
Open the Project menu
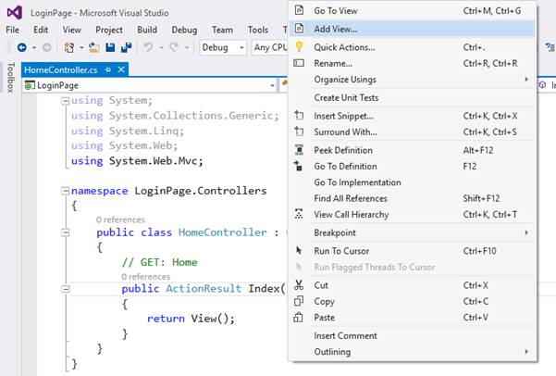(109, 30)
